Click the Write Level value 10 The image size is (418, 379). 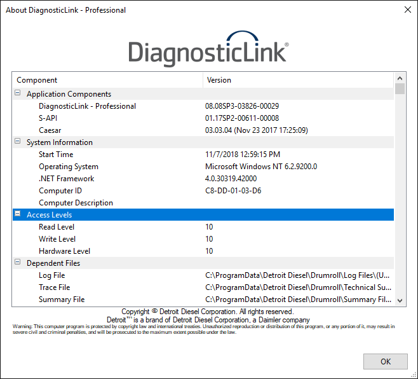[x=209, y=239]
